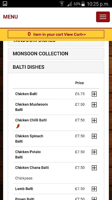Tap the Lamb Balti dish name
112x200 pixels.
[24, 189]
